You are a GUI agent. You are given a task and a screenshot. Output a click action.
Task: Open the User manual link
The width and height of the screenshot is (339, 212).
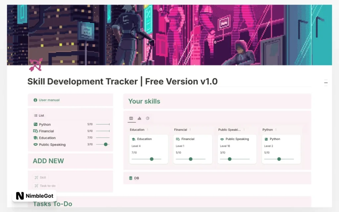coord(49,100)
